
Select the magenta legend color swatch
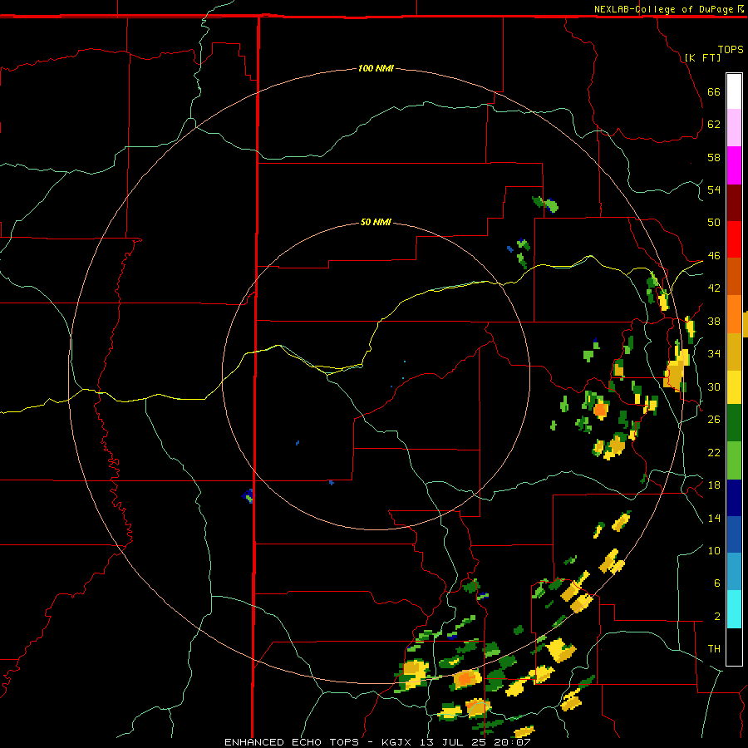734,165
